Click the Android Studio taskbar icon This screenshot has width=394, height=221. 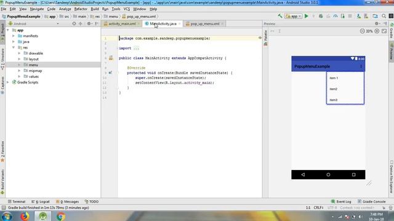click(42, 216)
